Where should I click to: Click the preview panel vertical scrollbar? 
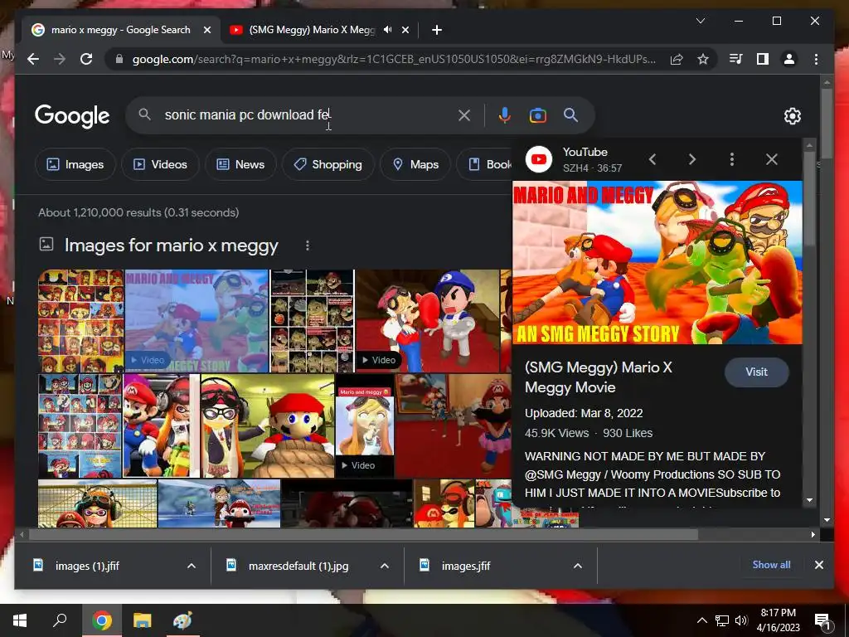pos(809,197)
